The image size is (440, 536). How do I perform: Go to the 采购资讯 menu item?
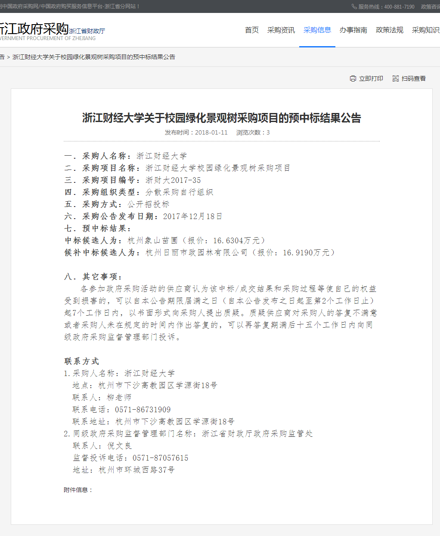(281, 30)
